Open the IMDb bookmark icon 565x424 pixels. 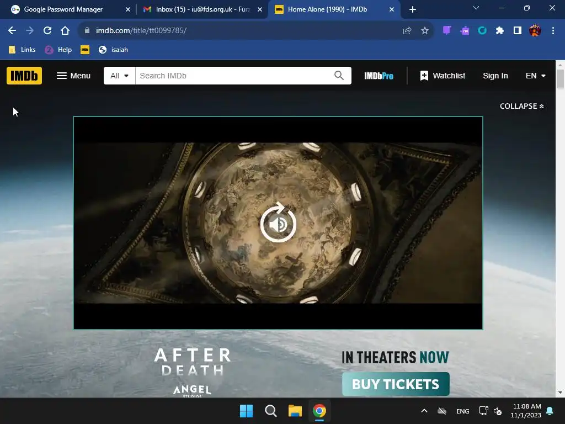(85, 50)
